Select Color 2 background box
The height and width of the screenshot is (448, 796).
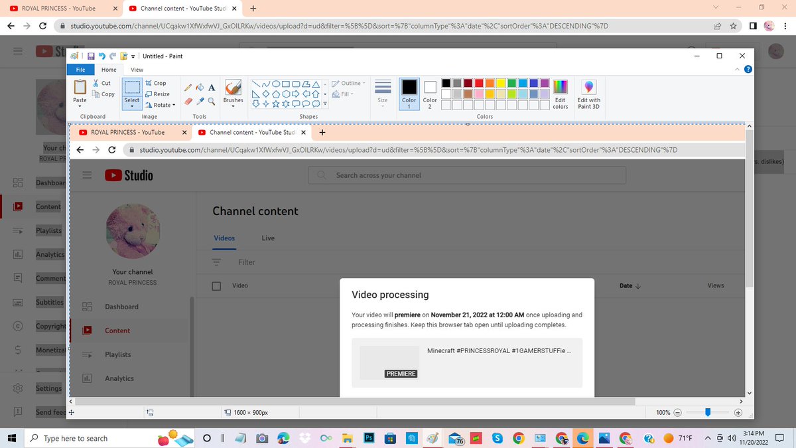430,94
